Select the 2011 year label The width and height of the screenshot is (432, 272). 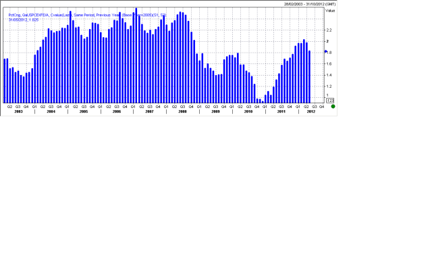(x=281, y=111)
